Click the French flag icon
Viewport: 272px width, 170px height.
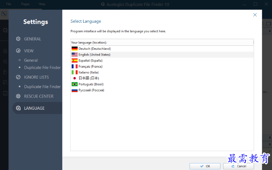coord(75,67)
